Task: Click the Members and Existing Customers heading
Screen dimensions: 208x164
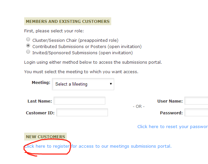Action: click(x=68, y=21)
